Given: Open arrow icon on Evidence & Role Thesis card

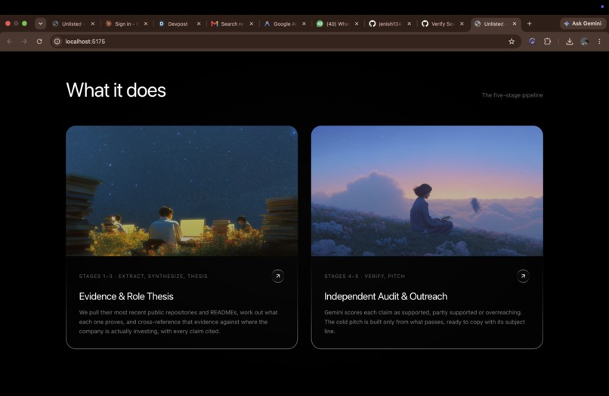Looking at the screenshot, I should [x=278, y=277].
